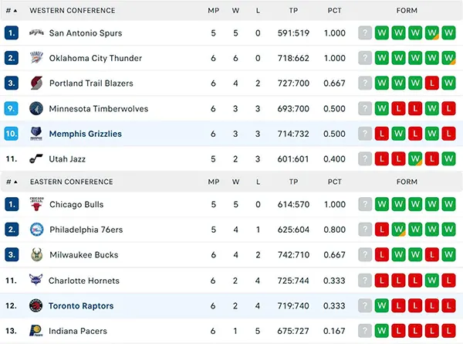This screenshot has height=344, width=463.
Task: Click the Philadelphia 76ers logo
Action: click(36, 230)
